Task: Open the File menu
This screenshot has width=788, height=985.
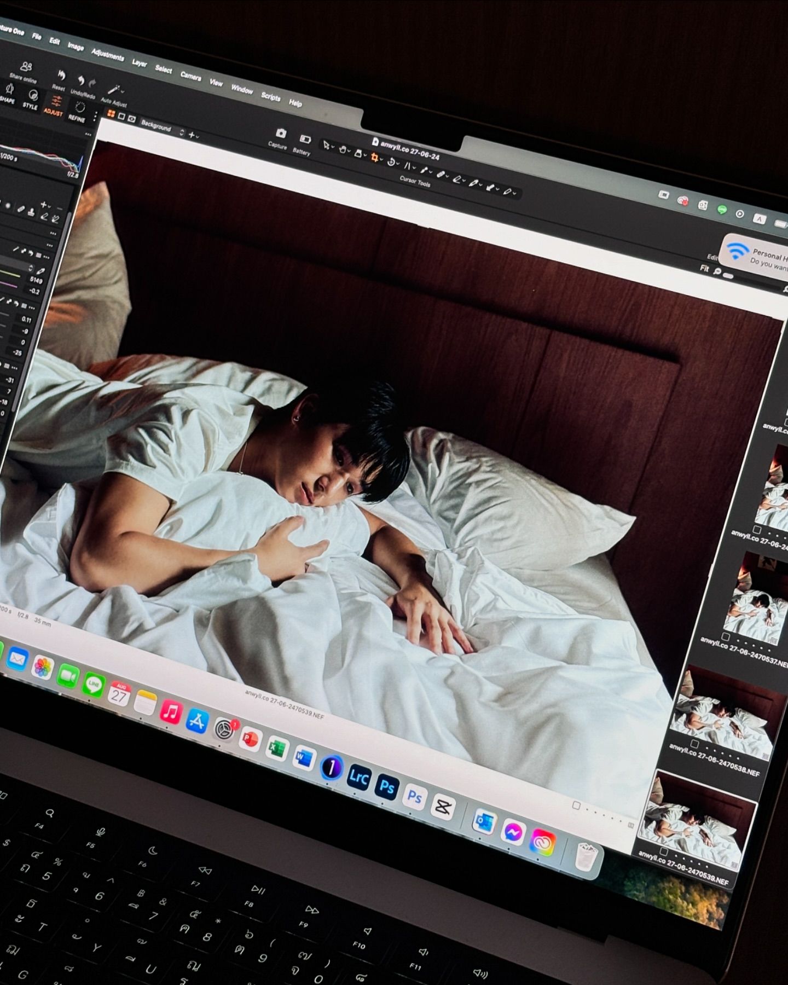Action: coord(36,36)
